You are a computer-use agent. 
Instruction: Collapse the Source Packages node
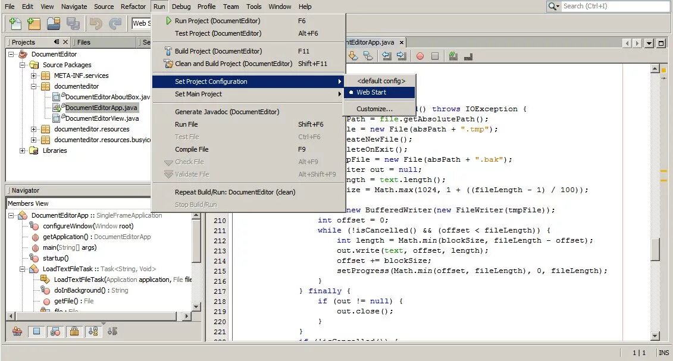[23, 65]
